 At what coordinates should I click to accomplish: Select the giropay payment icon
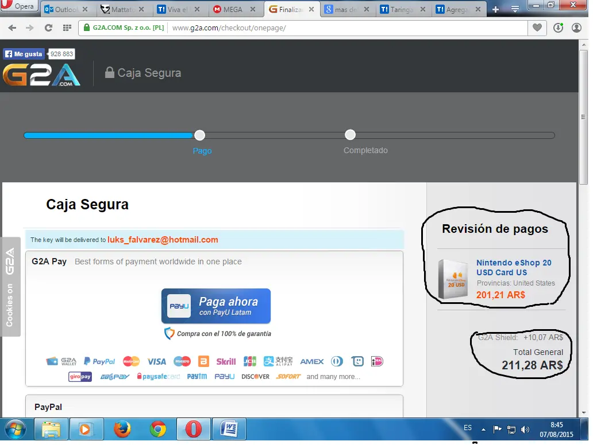point(80,377)
